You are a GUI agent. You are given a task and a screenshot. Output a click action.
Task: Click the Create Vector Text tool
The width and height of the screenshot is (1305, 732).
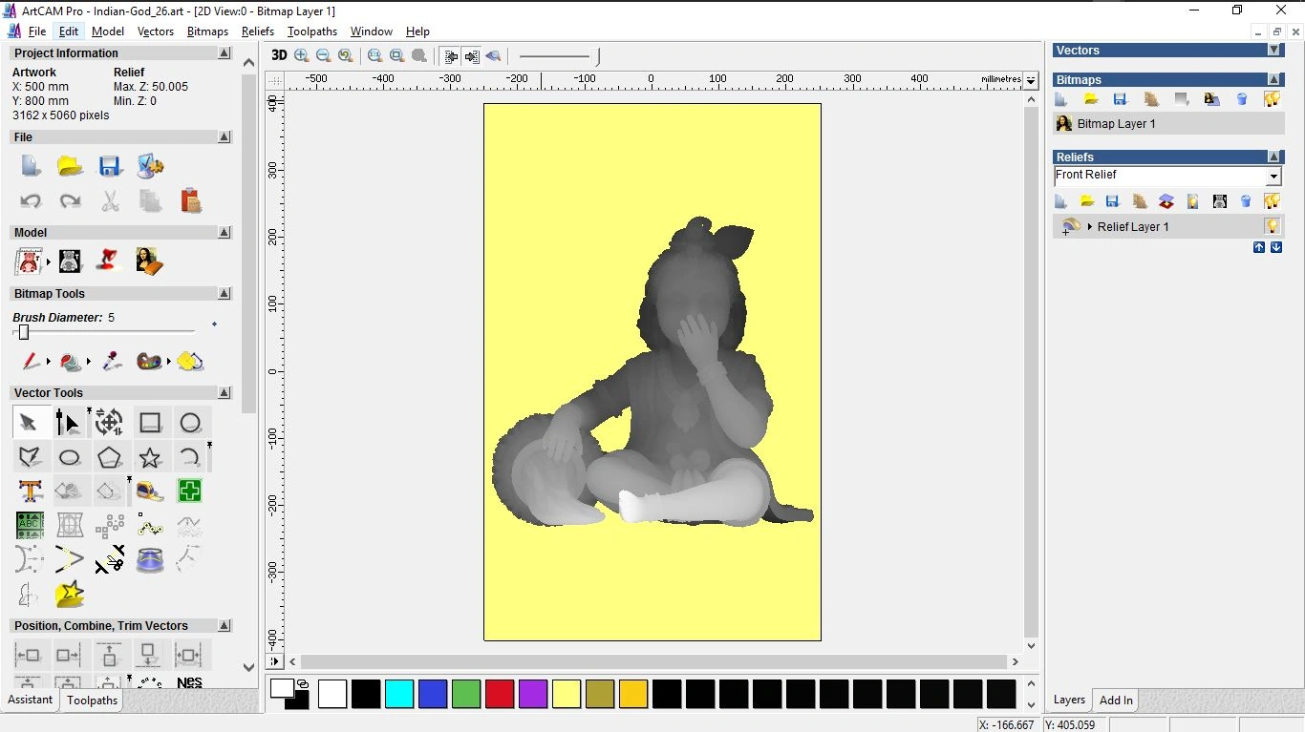pyautogui.click(x=31, y=491)
